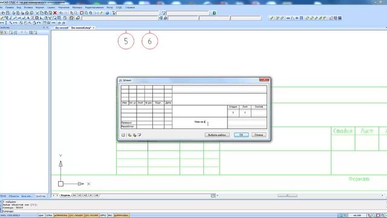Click the Объекты tab in left panel bottom
Screen dimensions: 387x218
(x=13, y=196)
